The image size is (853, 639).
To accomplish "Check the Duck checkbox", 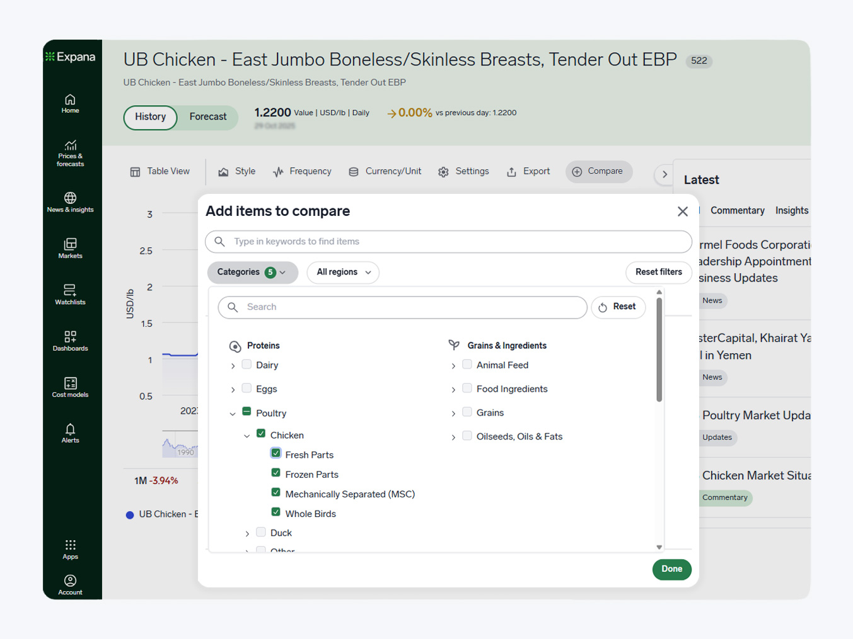I will click(x=261, y=532).
